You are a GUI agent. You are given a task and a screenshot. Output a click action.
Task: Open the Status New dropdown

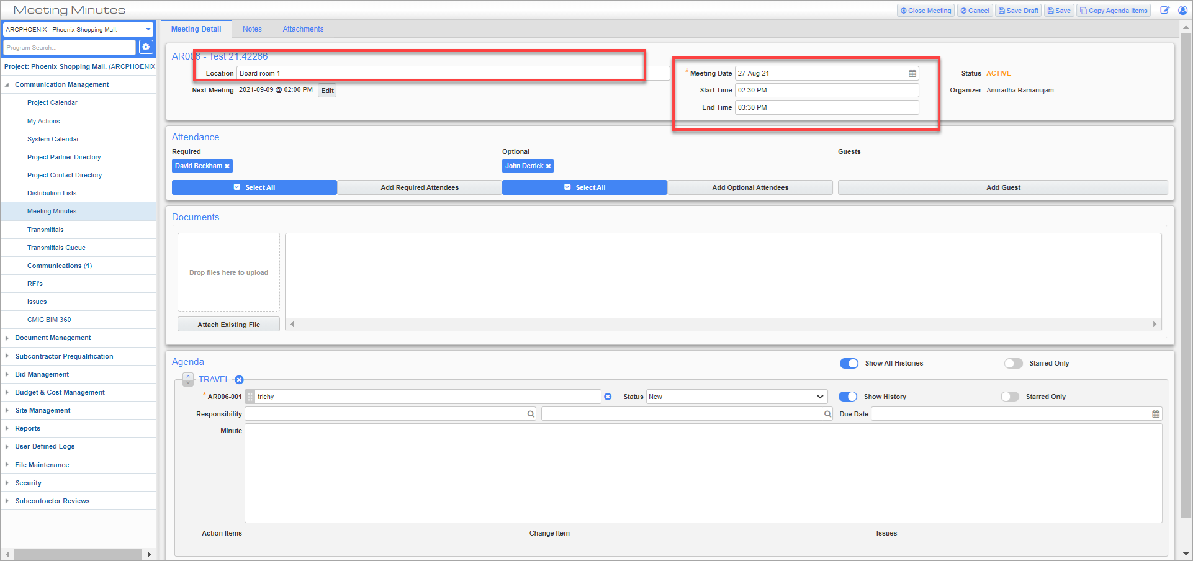point(737,397)
